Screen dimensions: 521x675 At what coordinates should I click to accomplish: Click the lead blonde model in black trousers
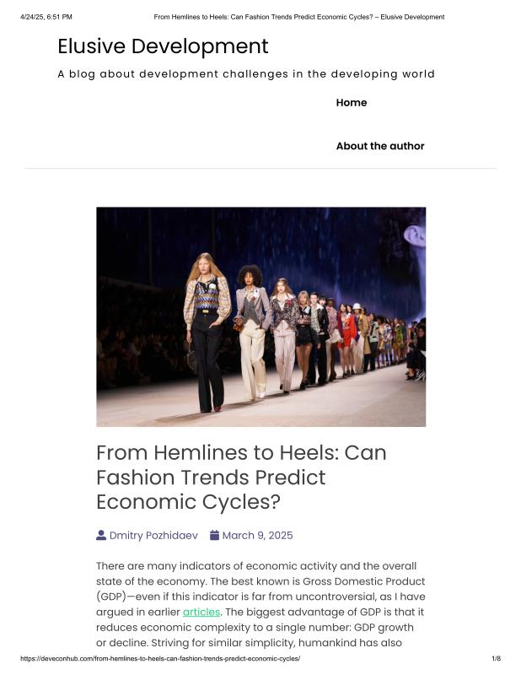coord(207,332)
